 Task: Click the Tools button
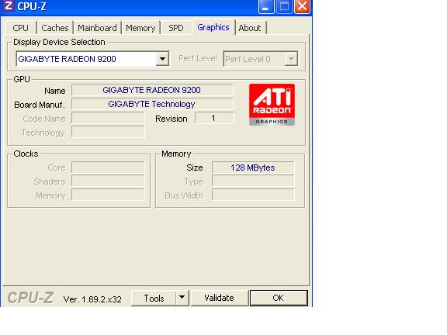[x=154, y=299]
